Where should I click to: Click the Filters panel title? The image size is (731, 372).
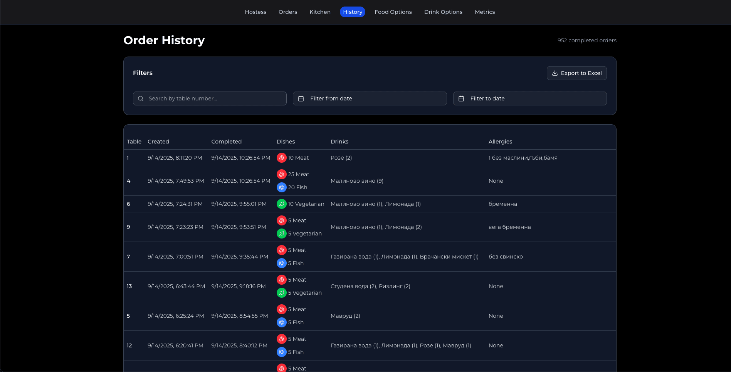143,73
